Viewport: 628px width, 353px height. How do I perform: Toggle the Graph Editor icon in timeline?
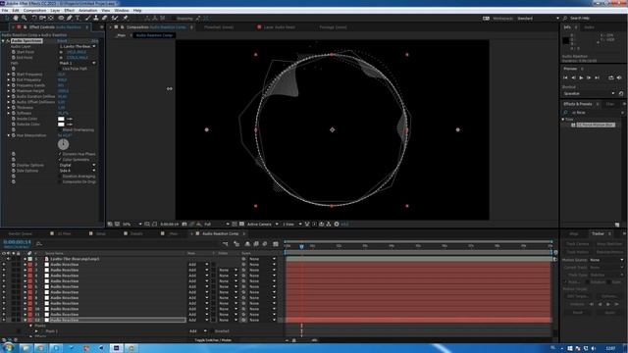coord(276,244)
